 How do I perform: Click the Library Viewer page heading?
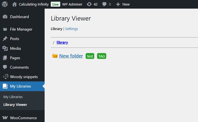point(71,19)
